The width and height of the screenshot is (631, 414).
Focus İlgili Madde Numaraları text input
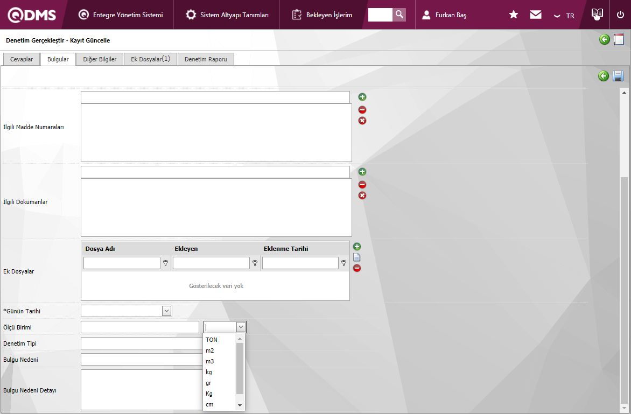tap(215, 97)
